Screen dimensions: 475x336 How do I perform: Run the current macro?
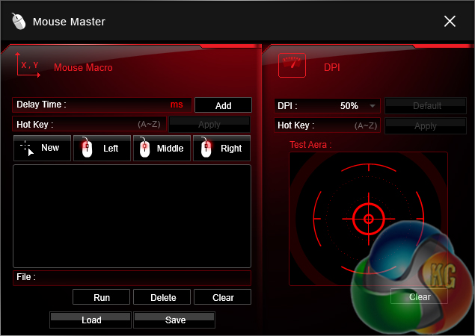[102, 297]
